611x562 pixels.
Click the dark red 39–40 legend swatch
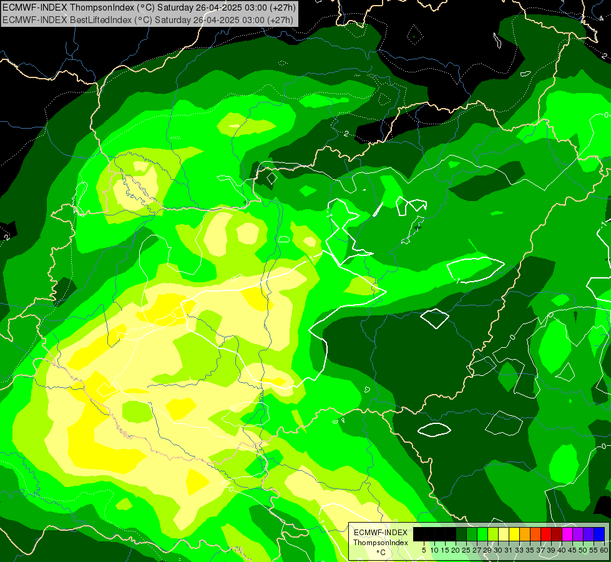(x=557, y=535)
